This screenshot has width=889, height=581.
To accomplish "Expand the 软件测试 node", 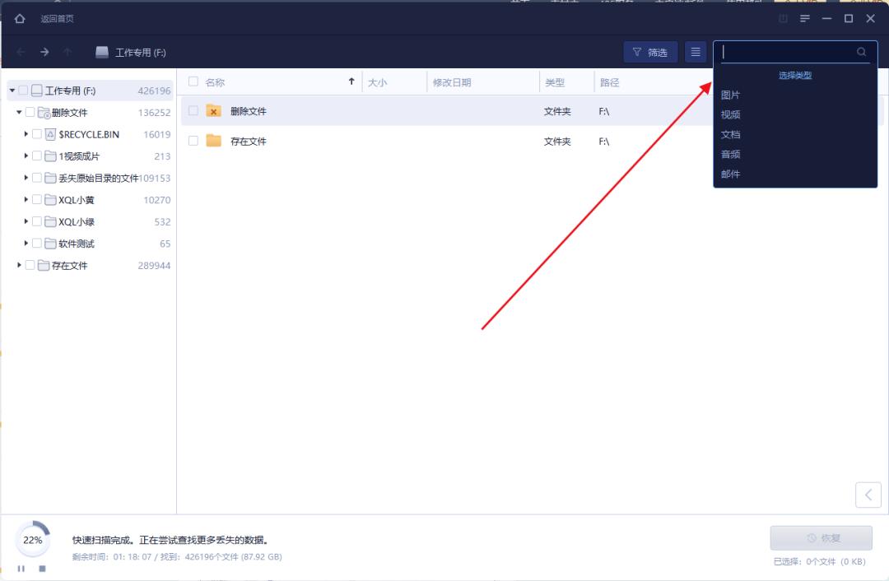I will tap(26, 243).
